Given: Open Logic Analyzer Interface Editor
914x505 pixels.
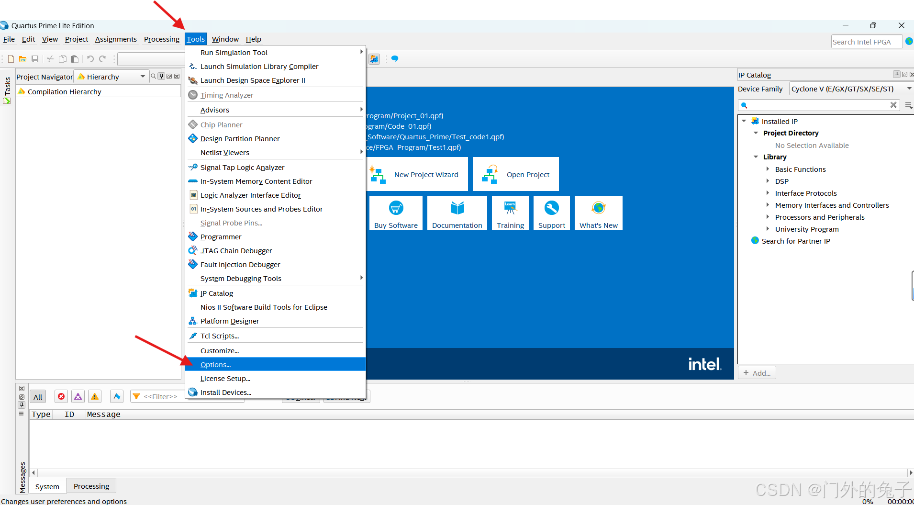Looking at the screenshot, I should point(276,195).
